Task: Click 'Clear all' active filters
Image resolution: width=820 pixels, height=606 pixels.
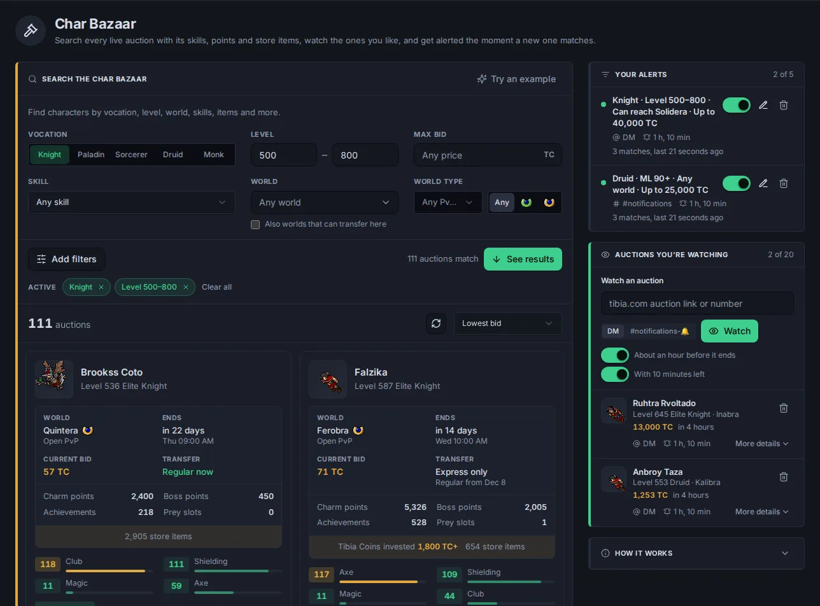Action: pyautogui.click(x=216, y=287)
